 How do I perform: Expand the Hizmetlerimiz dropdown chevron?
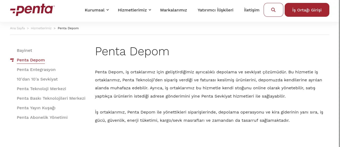tap(150, 10)
